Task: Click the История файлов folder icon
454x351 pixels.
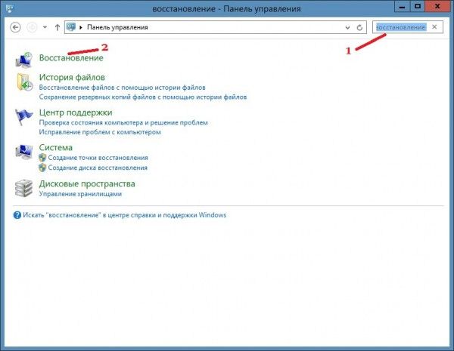Action: pyautogui.click(x=25, y=82)
